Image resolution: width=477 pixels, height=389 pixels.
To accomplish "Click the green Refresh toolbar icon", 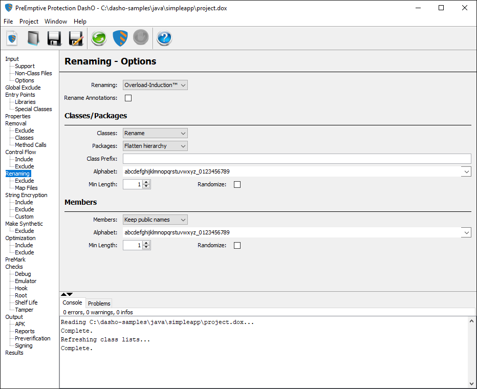I will click(99, 38).
